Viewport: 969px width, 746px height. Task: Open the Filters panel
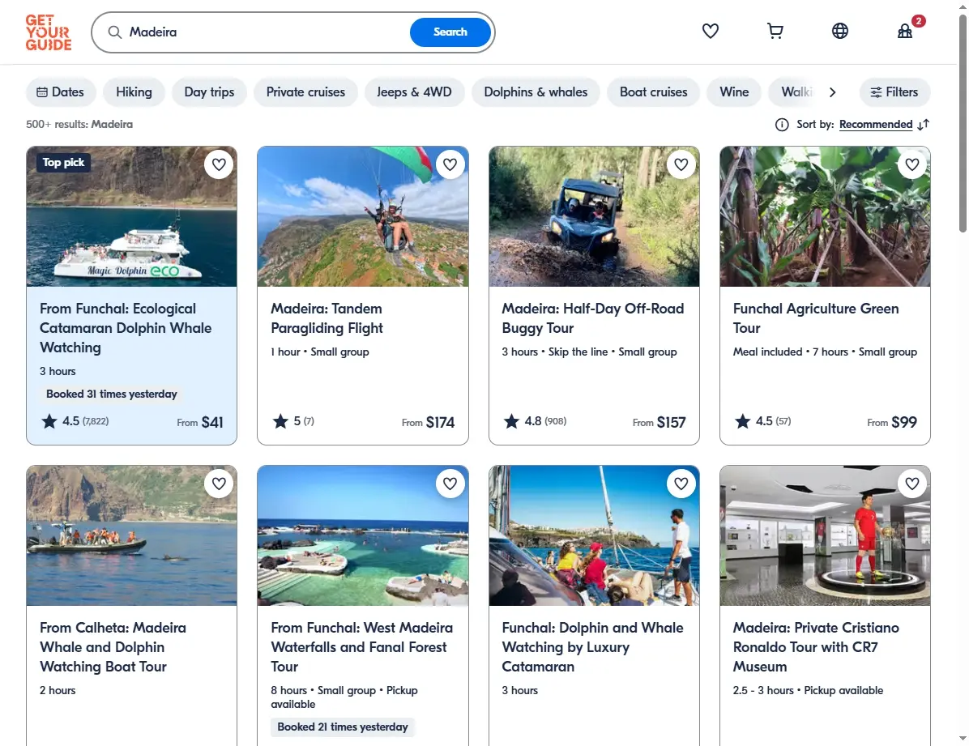(x=894, y=92)
